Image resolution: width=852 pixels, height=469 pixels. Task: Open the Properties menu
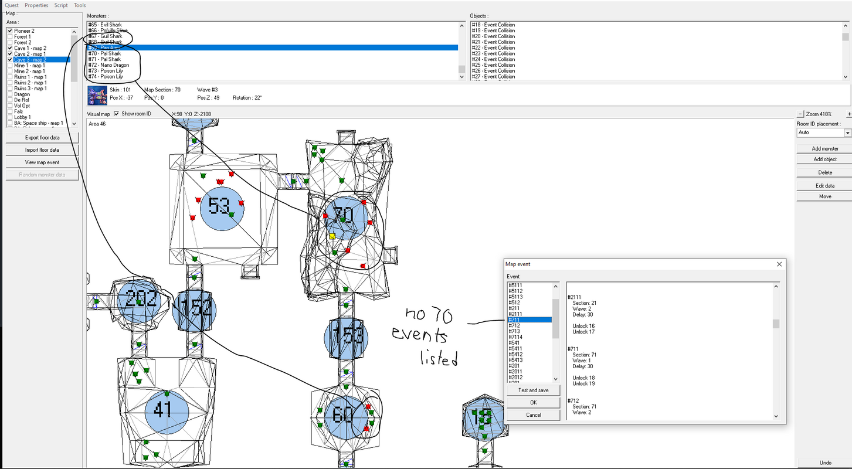point(36,5)
